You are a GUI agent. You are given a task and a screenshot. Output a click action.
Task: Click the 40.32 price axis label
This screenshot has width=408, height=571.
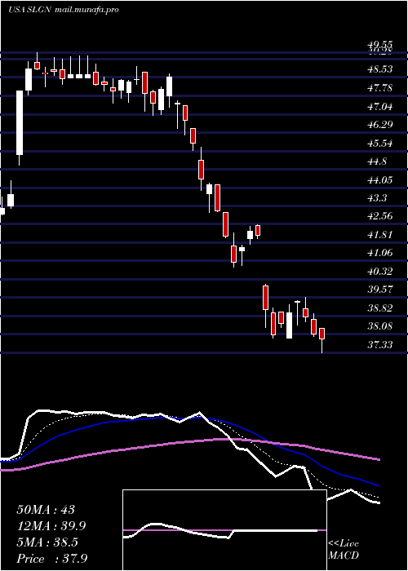coord(380,272)
